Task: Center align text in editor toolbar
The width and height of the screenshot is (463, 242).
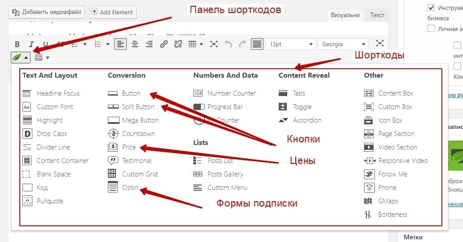Action: [x=135, y=44]
